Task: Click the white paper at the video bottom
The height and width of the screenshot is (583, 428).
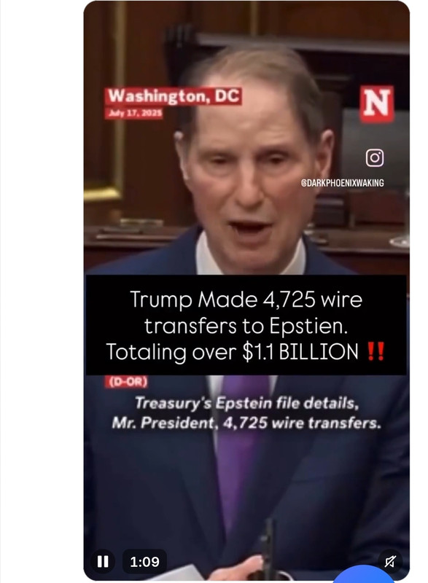Action: click(179, 574)
